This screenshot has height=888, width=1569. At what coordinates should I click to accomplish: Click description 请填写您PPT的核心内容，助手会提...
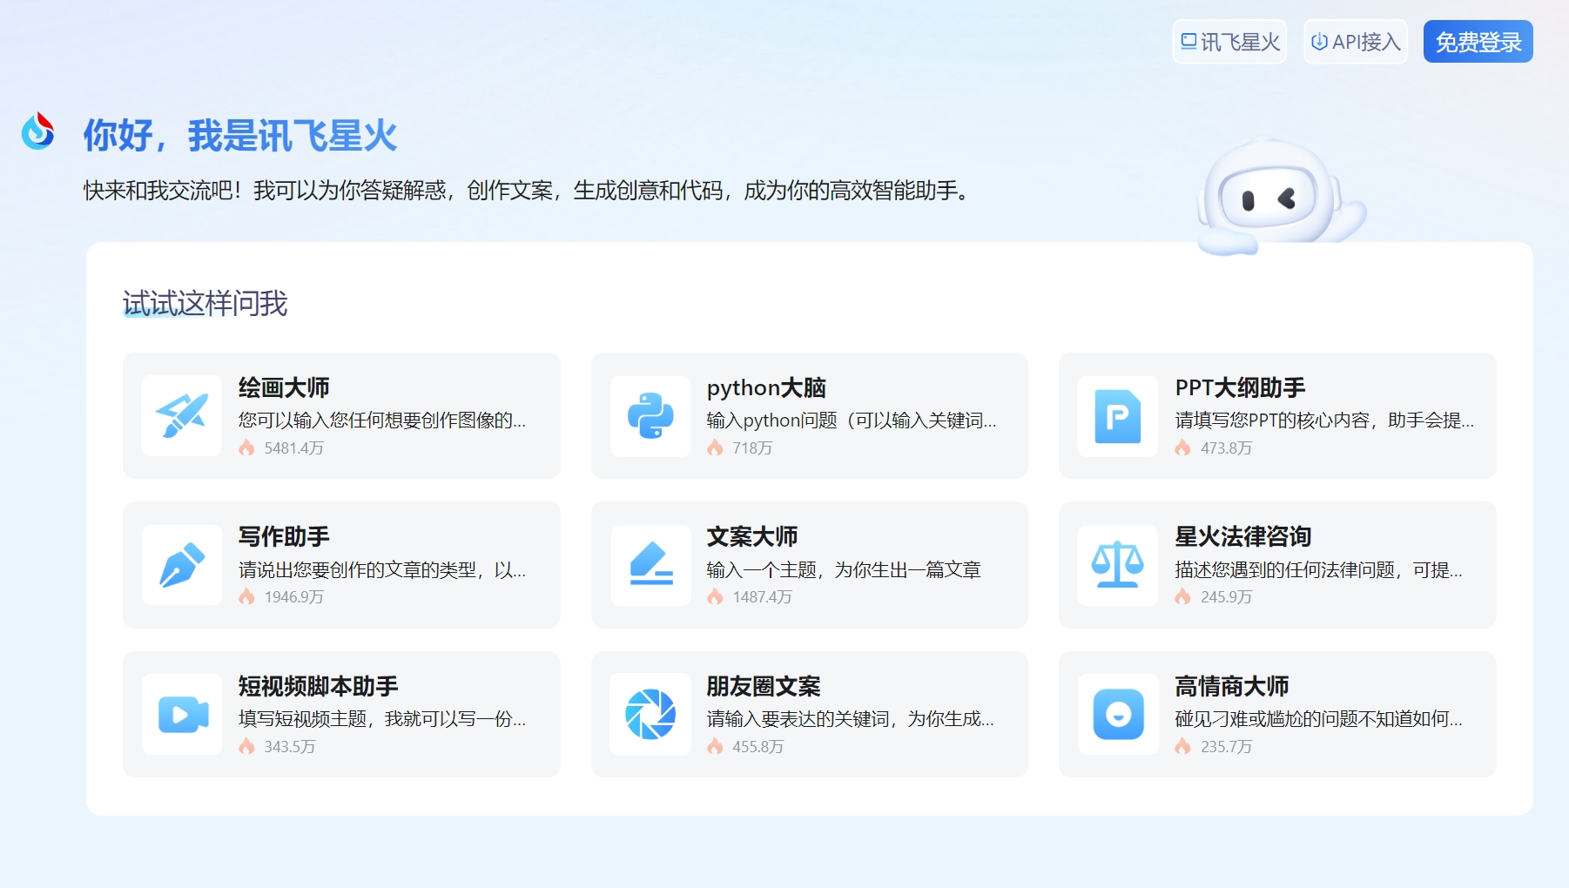1324,420
